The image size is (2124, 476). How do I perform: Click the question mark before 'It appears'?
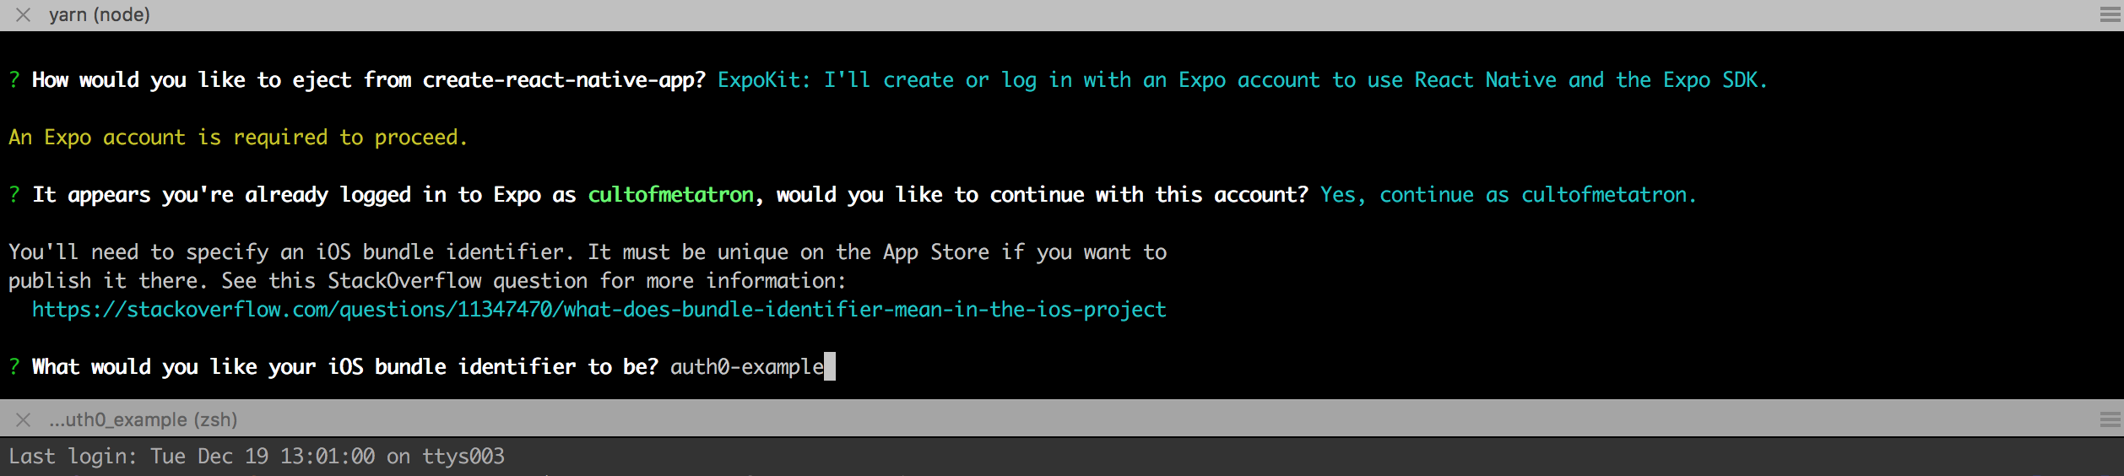[14, 195]
